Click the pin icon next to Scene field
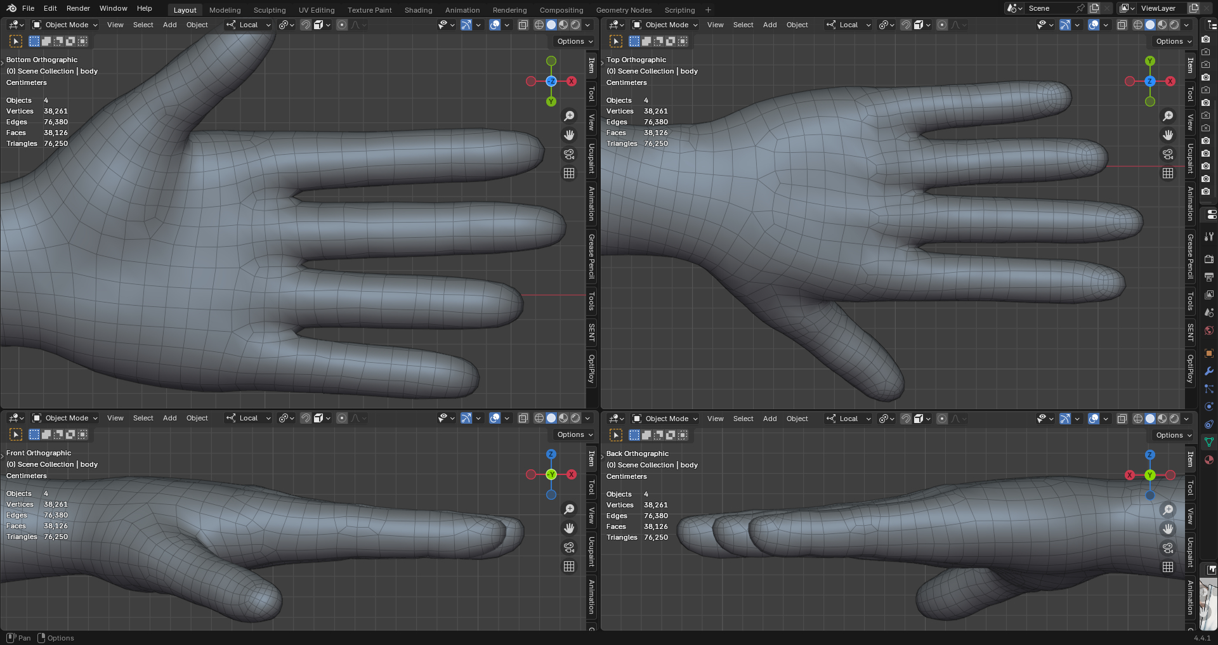 coord(1080,8)
